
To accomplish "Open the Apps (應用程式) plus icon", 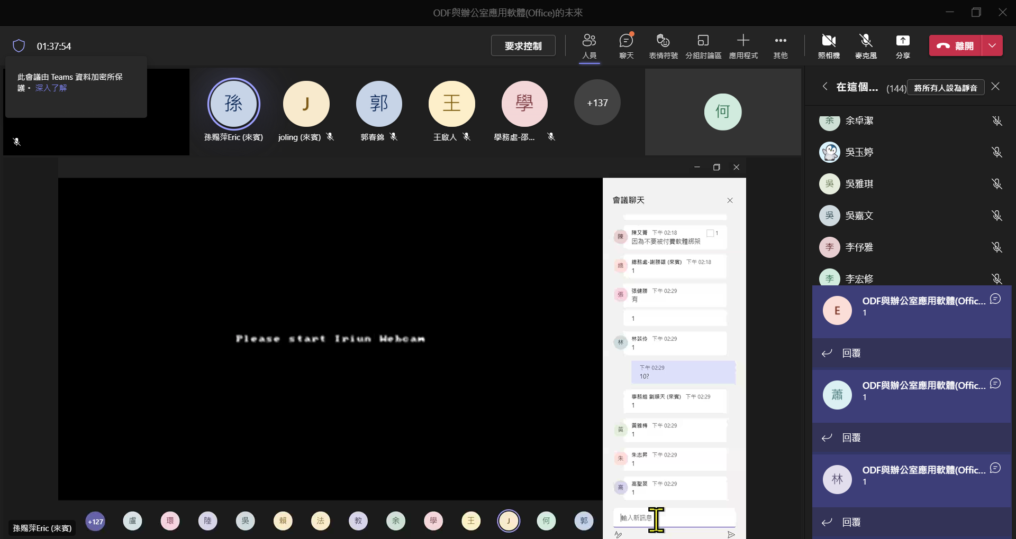I will [743, 40].
